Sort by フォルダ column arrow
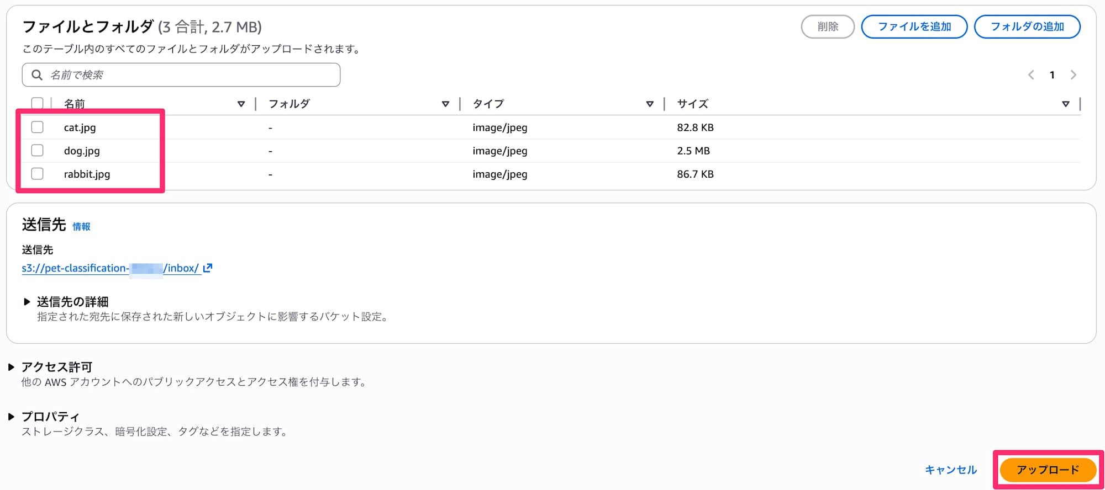 (x=445, y=104)
